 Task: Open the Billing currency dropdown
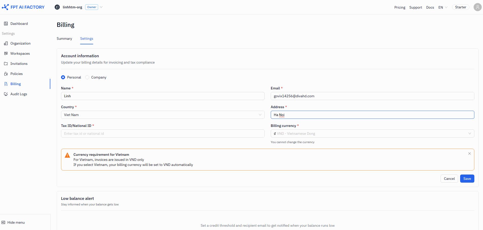tap(372, 133)
